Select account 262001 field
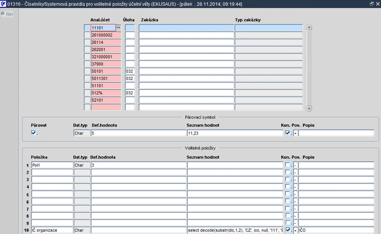The image size is (381, 234). tap(106, 49)
